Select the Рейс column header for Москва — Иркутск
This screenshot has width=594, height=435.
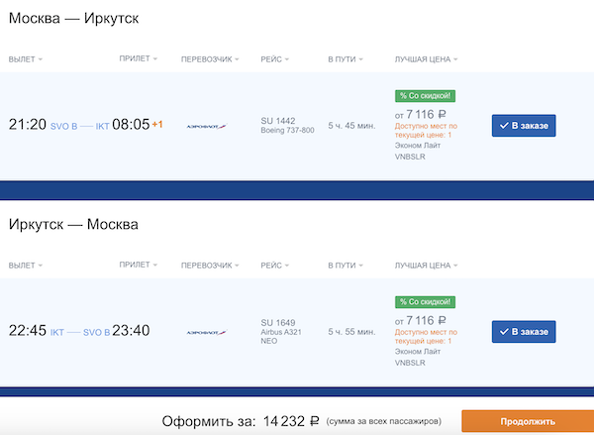[x=274, y=59]
